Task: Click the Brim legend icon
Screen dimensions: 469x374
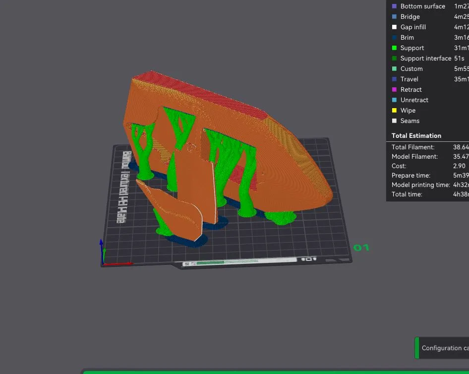Action: (394, 37)
